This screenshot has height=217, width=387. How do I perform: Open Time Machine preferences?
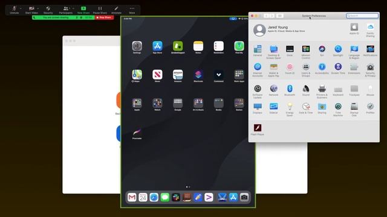(x=338, y=110)
